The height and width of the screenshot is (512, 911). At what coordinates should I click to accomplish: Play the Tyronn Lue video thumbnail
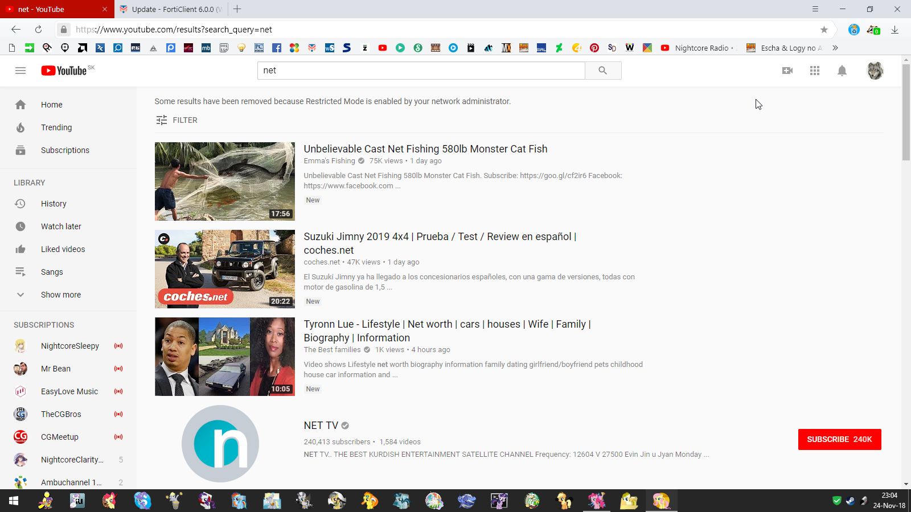225,357
